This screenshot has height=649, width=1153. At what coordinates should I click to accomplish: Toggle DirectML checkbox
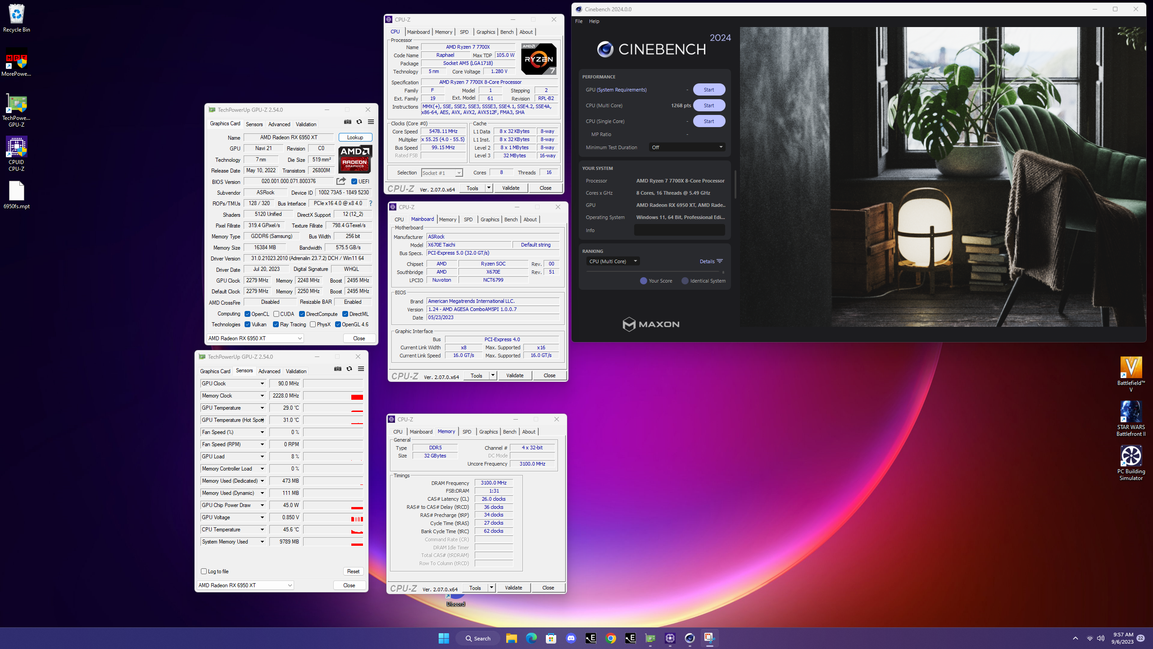point(345,314)
